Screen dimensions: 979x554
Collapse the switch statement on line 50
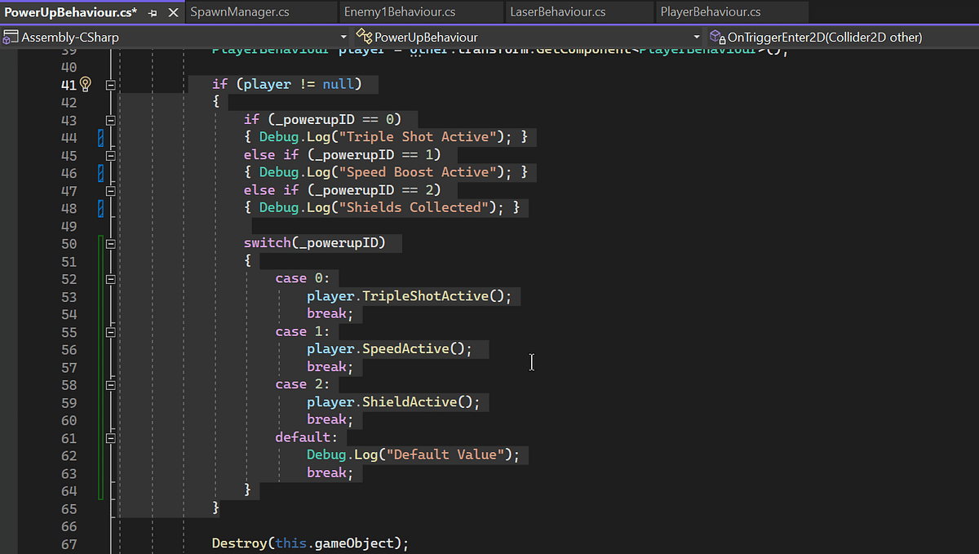coord(110,243)
